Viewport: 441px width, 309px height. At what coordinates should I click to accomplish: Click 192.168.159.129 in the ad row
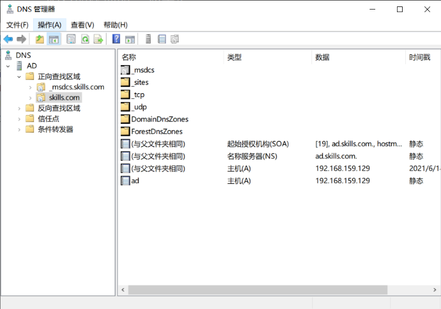tap(343, 181)
